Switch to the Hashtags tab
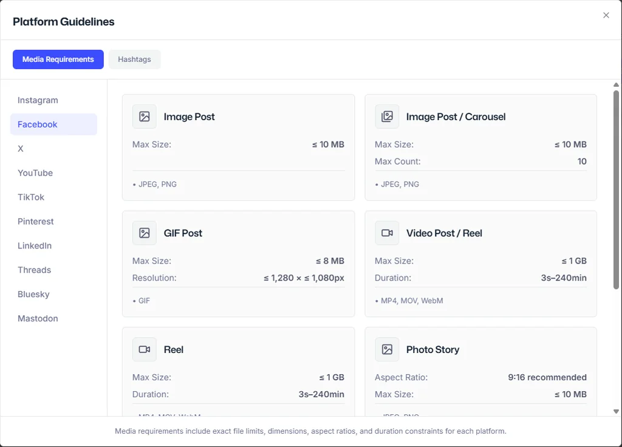This screenshot has width=622, height=447. [x=134, y=60]
